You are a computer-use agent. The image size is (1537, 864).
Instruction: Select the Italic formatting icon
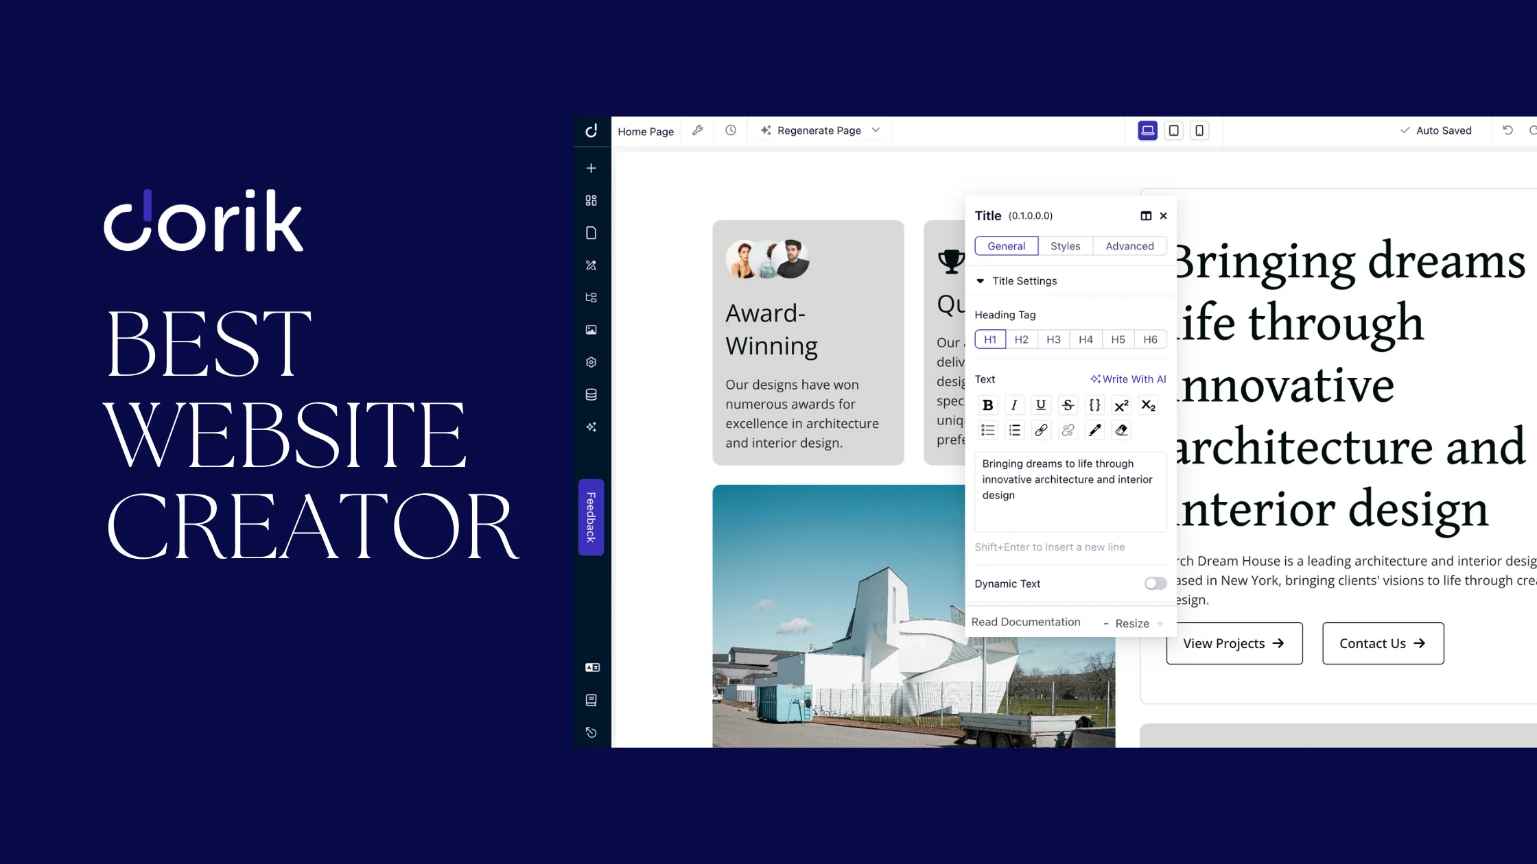(1013, 404)
